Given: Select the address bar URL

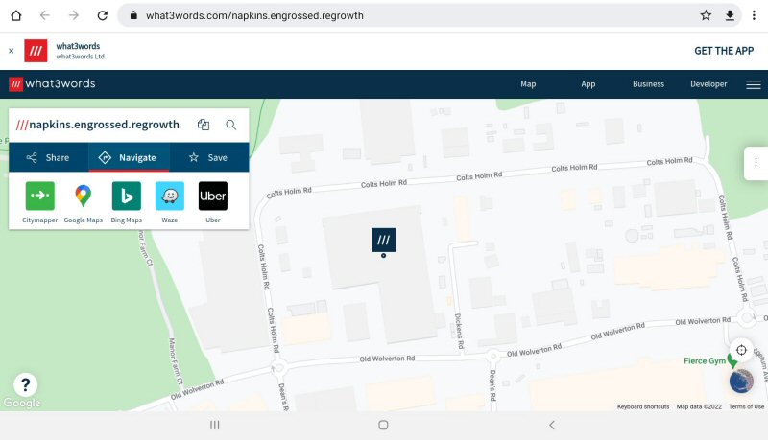Looking at the screenshot, I should (254, 15).
